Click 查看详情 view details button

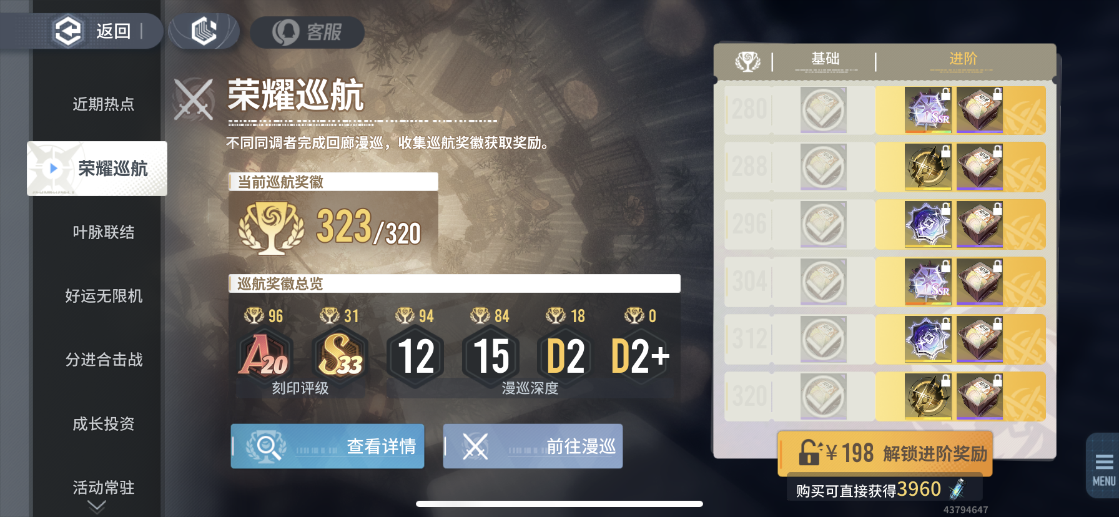(327, 446)
